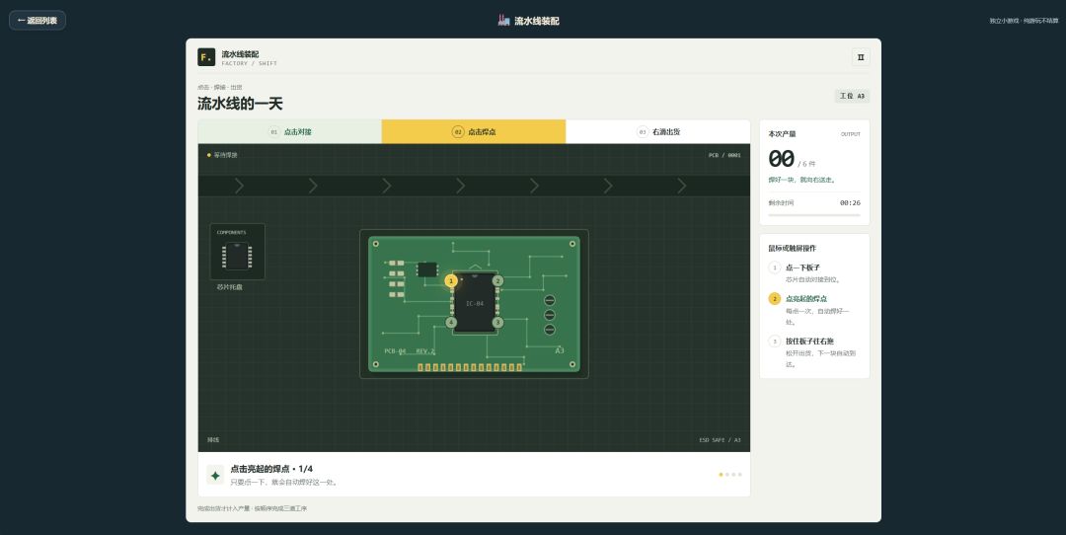Go back with the 返回列表 button
The width and height of the screenshot is (1066, 535).
[38, 21]
